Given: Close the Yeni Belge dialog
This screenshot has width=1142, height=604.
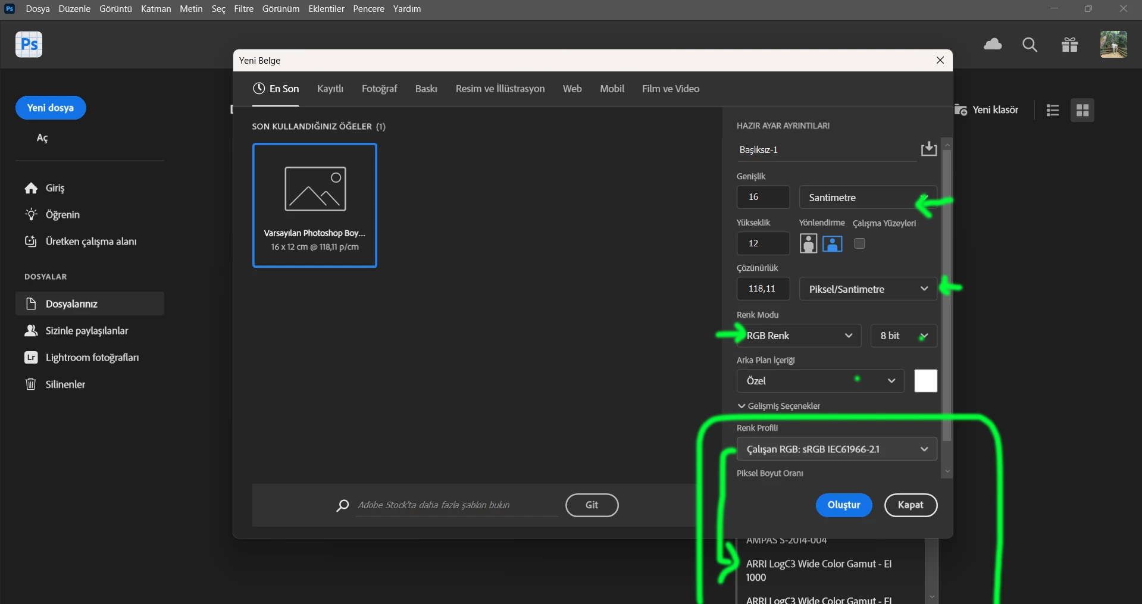Looking at the screenshot, I should point(940,60).
